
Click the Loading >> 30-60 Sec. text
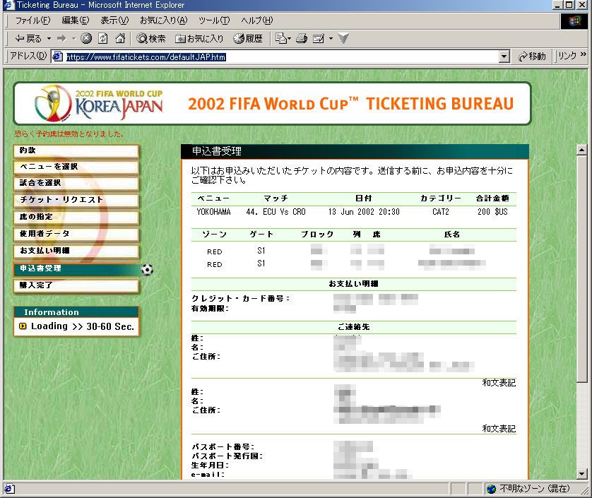pos(83,326)
